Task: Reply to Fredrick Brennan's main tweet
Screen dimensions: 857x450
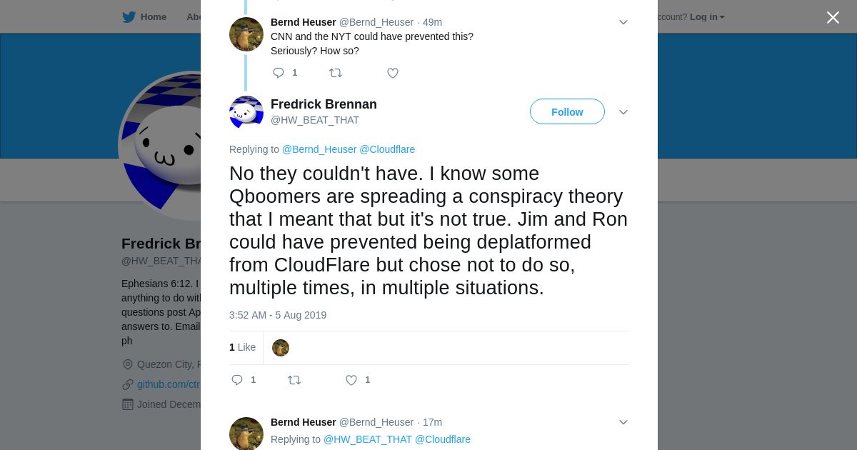Action: point(237,380)
